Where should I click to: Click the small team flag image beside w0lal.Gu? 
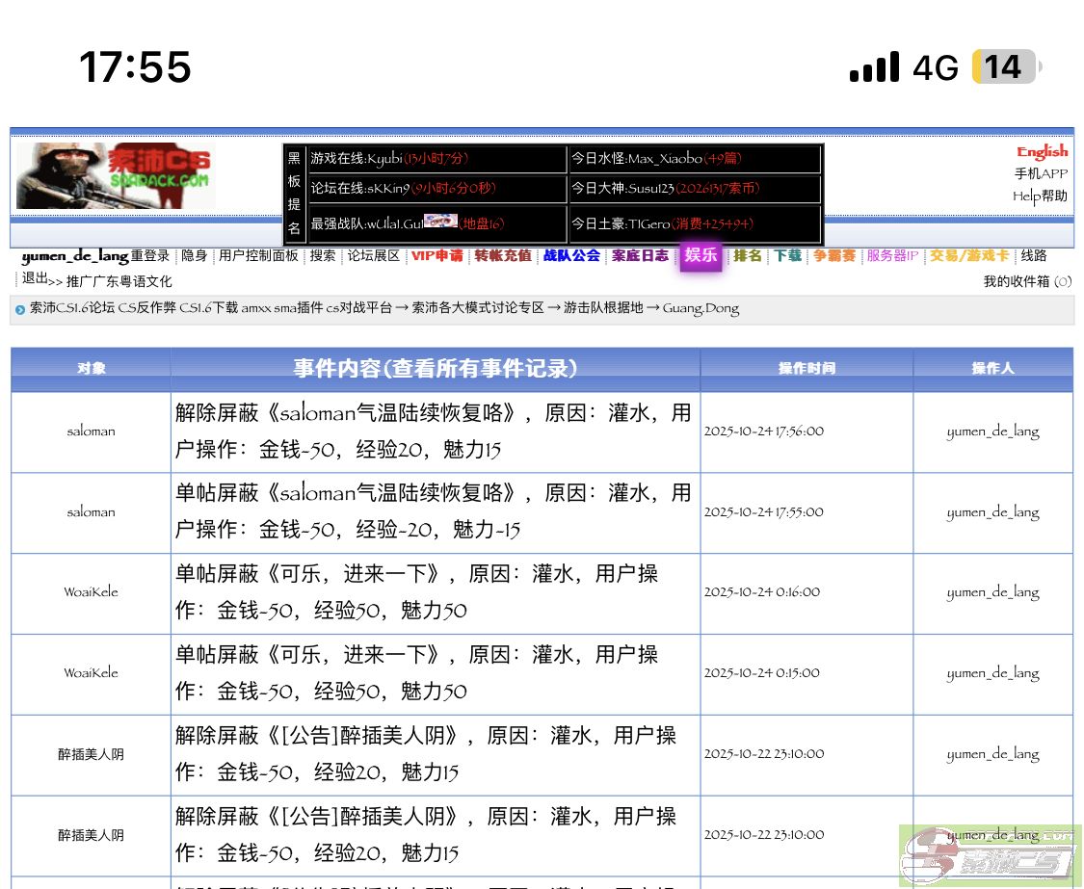click(439, 222)
